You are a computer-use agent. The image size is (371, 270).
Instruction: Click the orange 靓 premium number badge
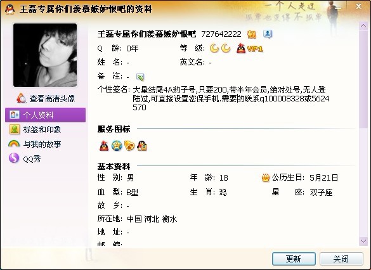coord(252,34)
